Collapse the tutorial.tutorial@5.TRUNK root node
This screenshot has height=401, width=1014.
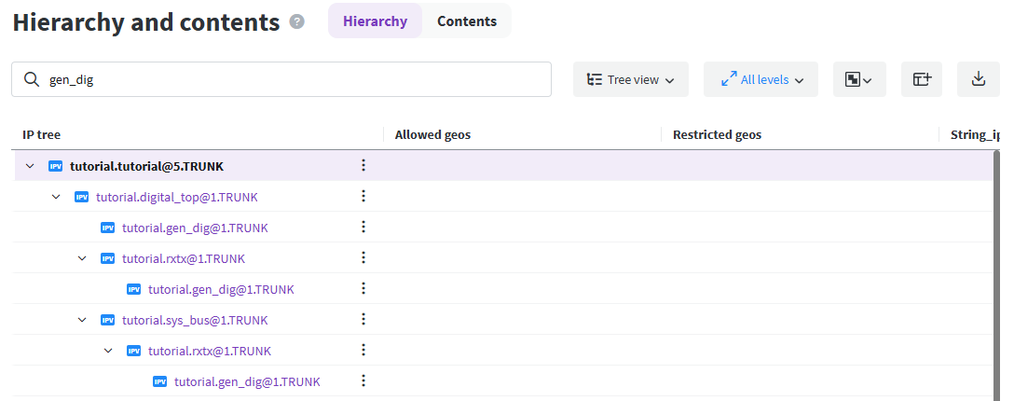(x=30, y=166)
